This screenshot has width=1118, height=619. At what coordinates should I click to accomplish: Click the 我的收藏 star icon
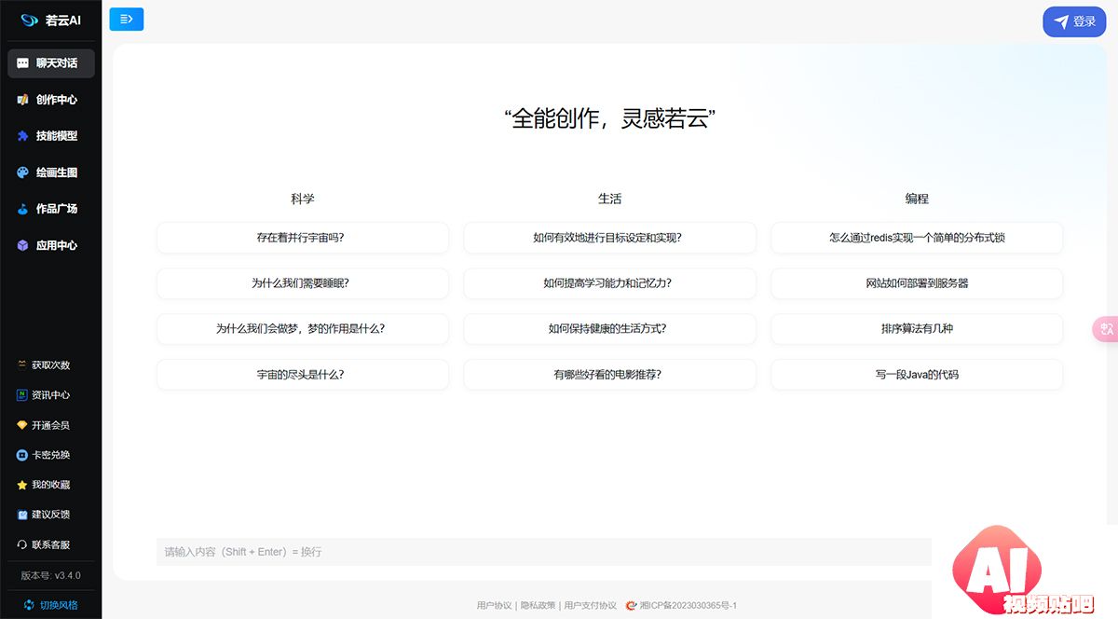(x=21, y=485)
